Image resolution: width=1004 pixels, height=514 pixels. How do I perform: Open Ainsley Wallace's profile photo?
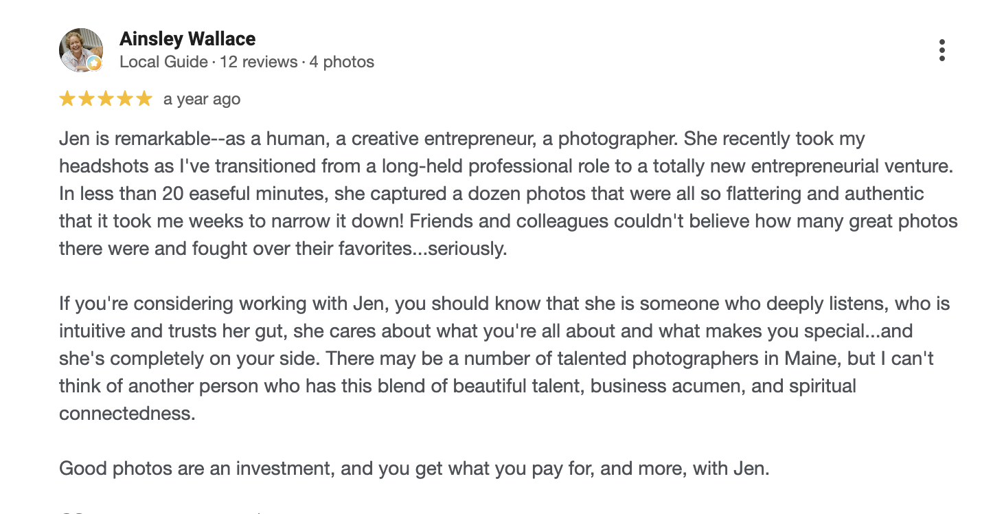click(80, 49)
